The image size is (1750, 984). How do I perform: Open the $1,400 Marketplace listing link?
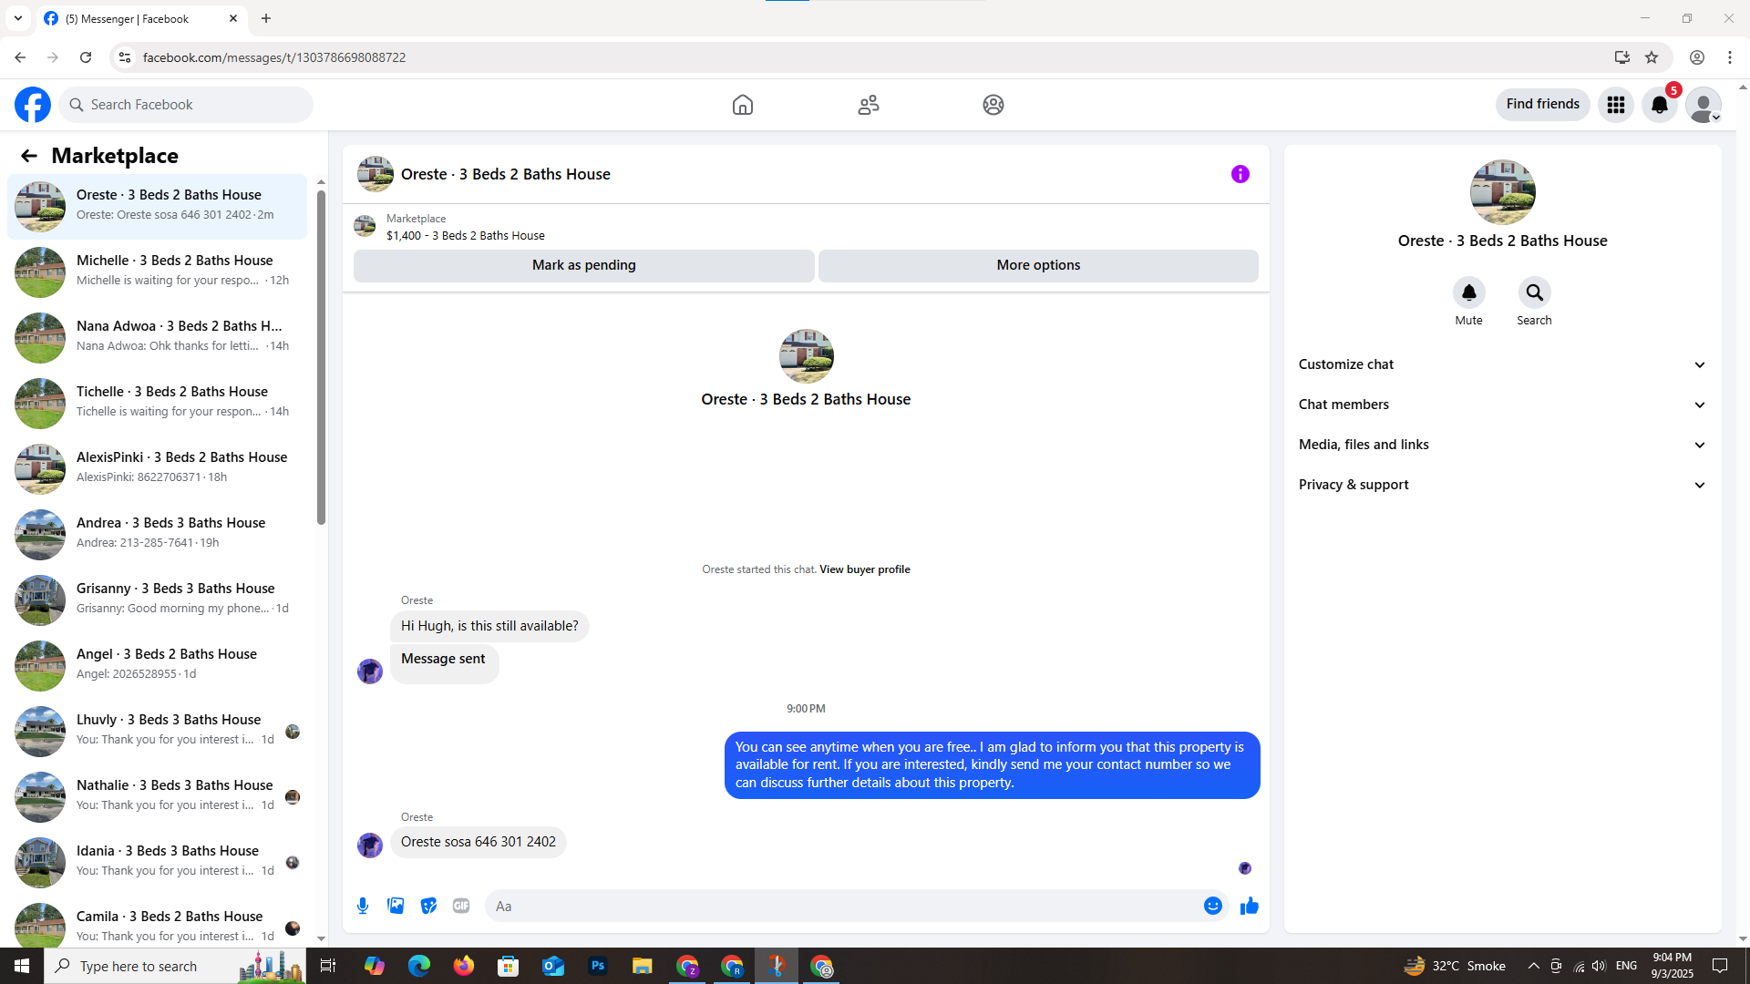point(466,235)
